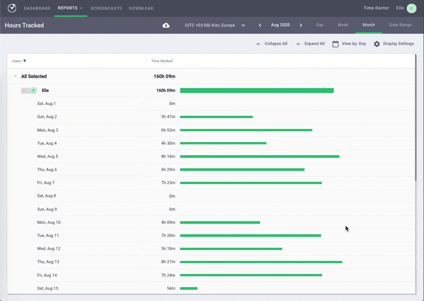Click Elle's avatar in top right corner
Viewport: 424px width, 301px height.
point(411,8)
